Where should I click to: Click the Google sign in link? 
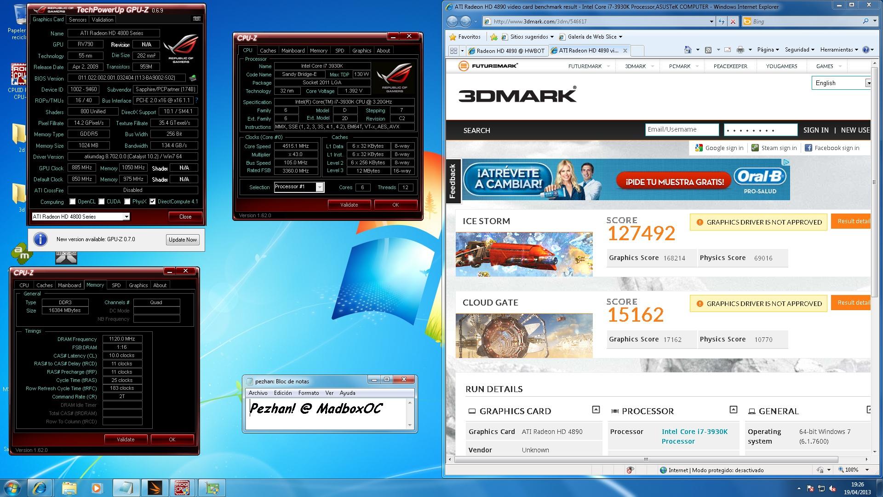click(720, 148)
